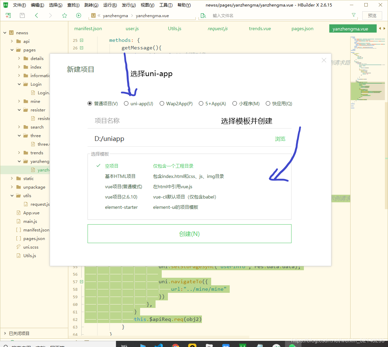Select the 5+App(A) radio button

tap(201, 104)
